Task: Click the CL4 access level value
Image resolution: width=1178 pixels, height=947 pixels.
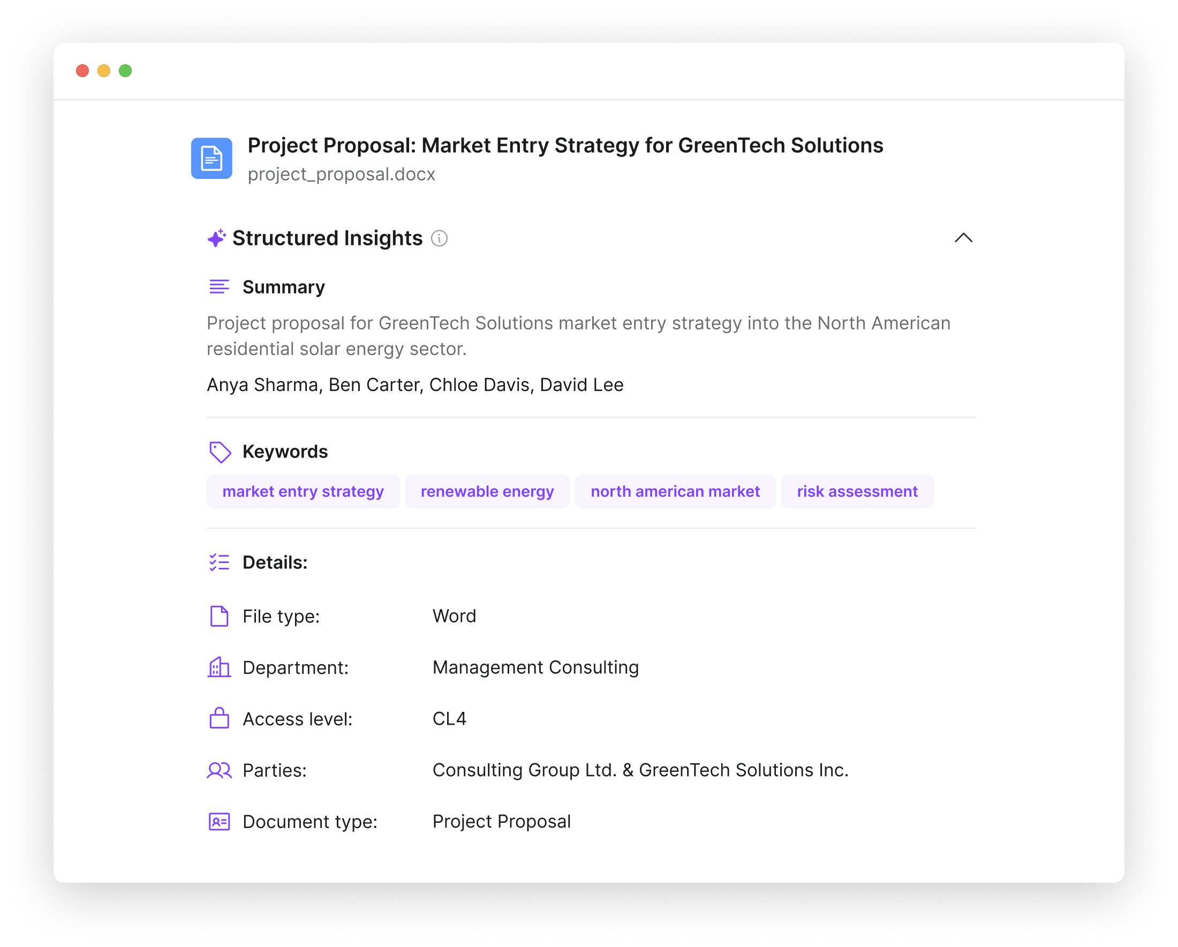Action: (449, 719)
